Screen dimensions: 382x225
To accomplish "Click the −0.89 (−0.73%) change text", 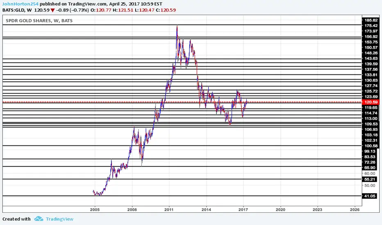I will pos(73,10).
